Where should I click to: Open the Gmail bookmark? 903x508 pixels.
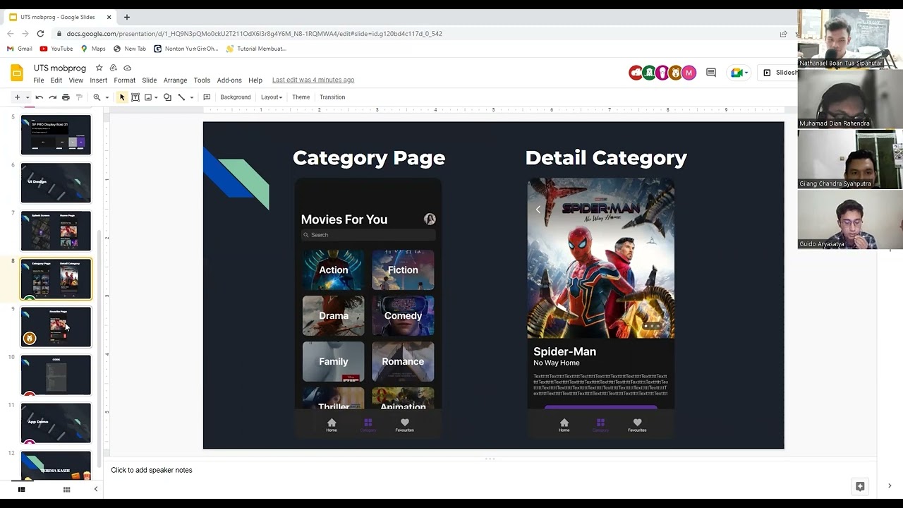tap(20, 49)
